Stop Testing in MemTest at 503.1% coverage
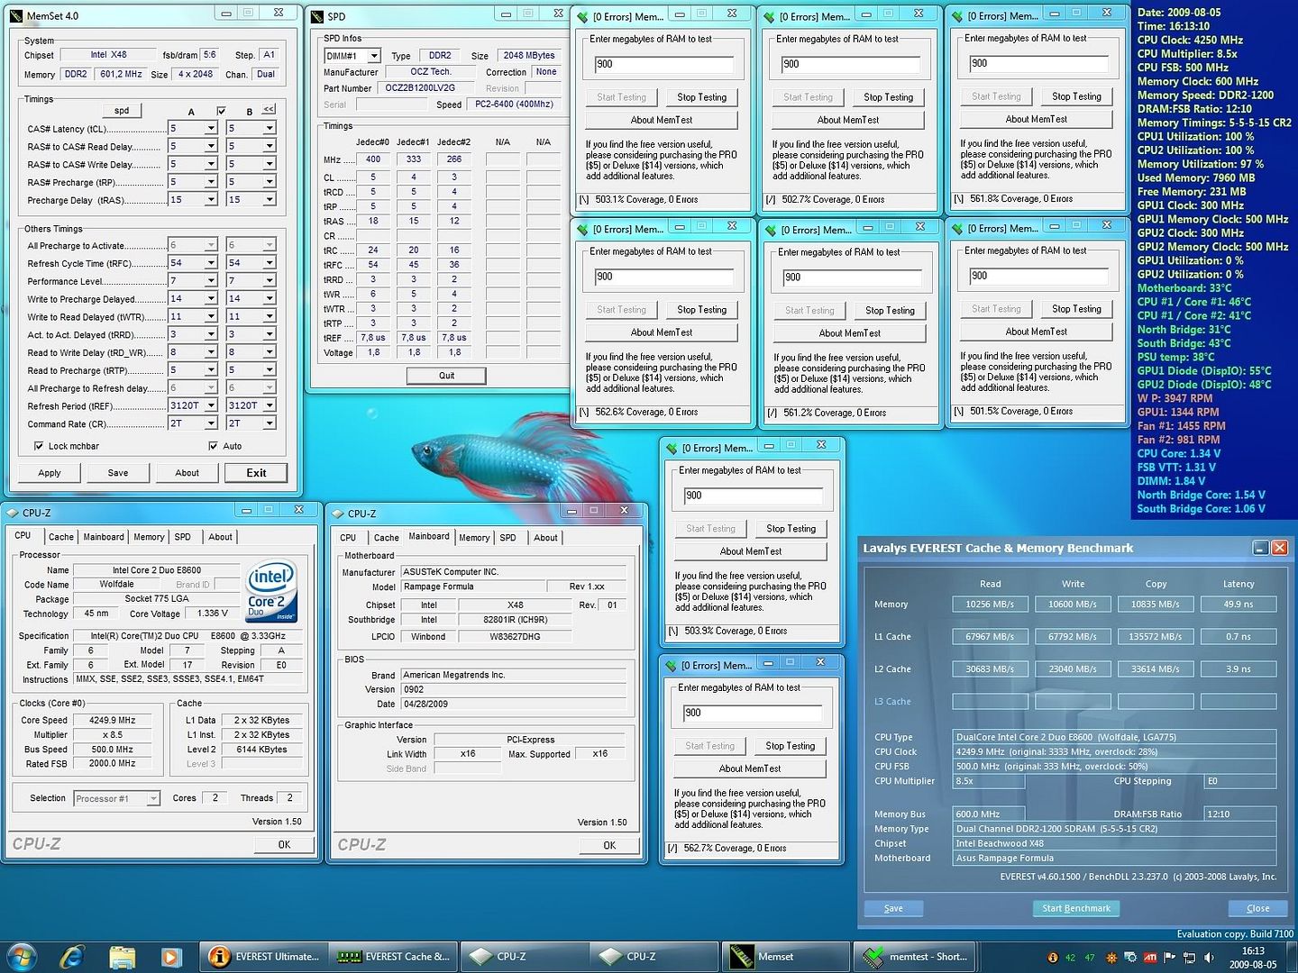This screenshot has width=1298, height=973. coord(701,97)
